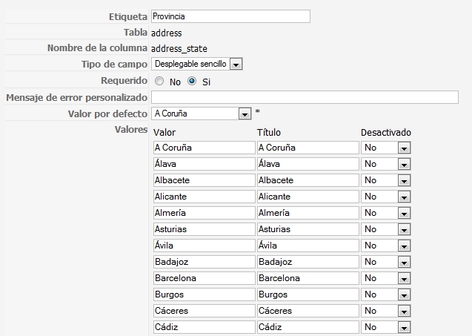
Task: Select the Badajoz Valor field
Action: pyautogui.click(x=204, y=263)
